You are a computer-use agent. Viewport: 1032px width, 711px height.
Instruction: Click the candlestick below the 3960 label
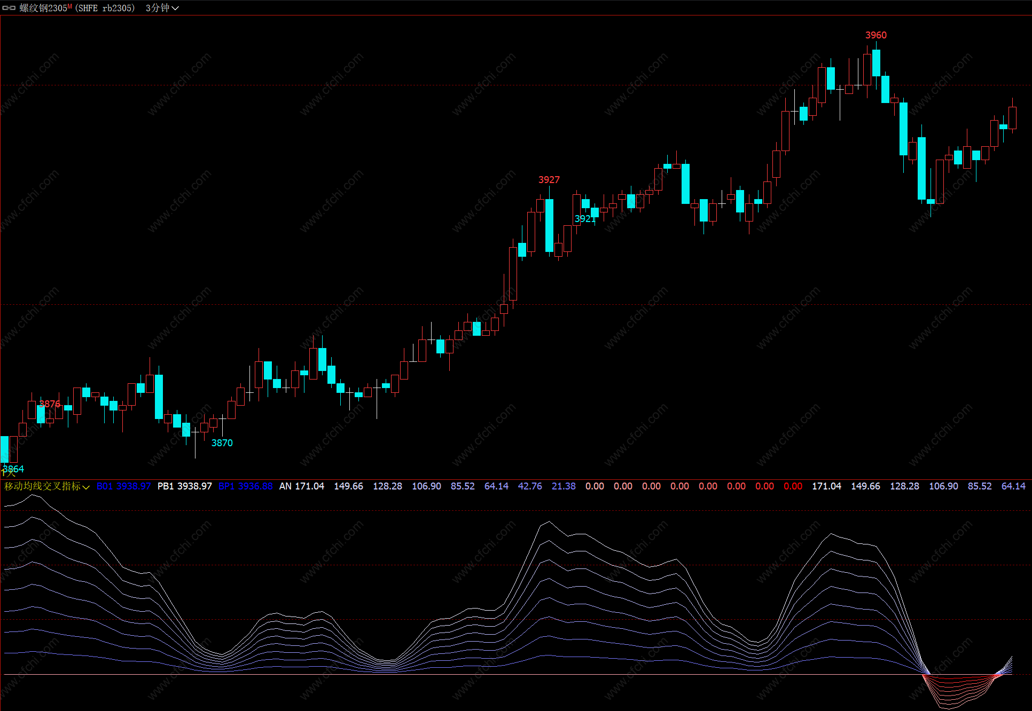tap(876, 63)
